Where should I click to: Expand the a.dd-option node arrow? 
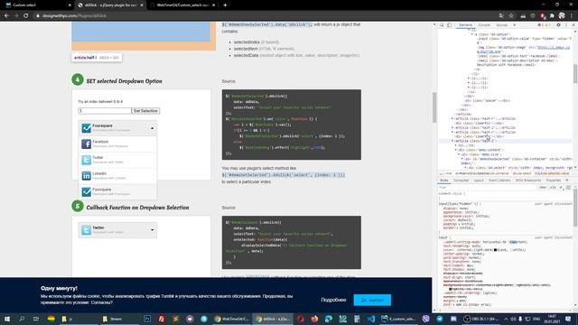click(x=472, y=34)
